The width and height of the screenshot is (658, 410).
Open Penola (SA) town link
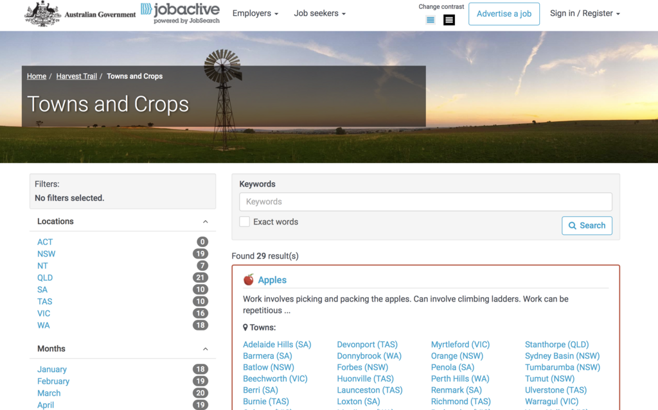point(453,367)
